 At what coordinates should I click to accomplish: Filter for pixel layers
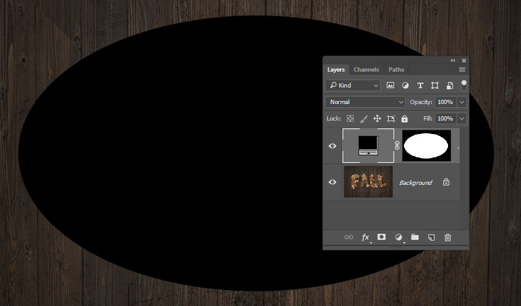390,85
